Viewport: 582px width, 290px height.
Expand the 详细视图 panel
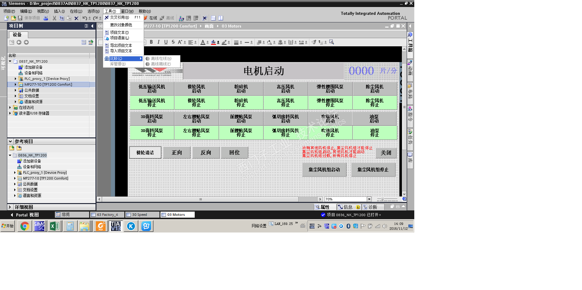pyautogui.click(x=10, y=207)
